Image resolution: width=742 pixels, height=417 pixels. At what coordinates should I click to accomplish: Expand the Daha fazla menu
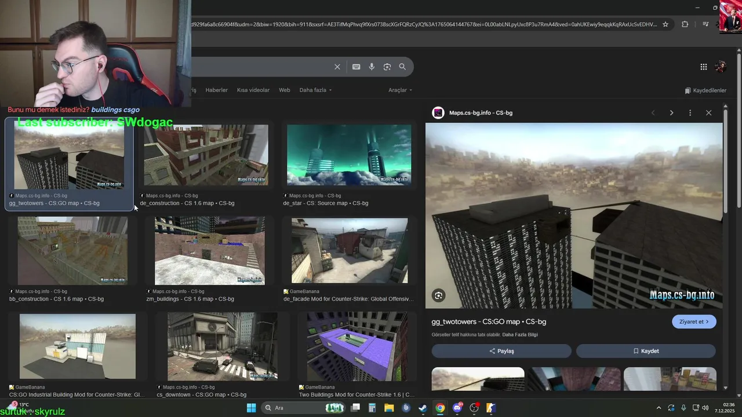pos(316,90)
